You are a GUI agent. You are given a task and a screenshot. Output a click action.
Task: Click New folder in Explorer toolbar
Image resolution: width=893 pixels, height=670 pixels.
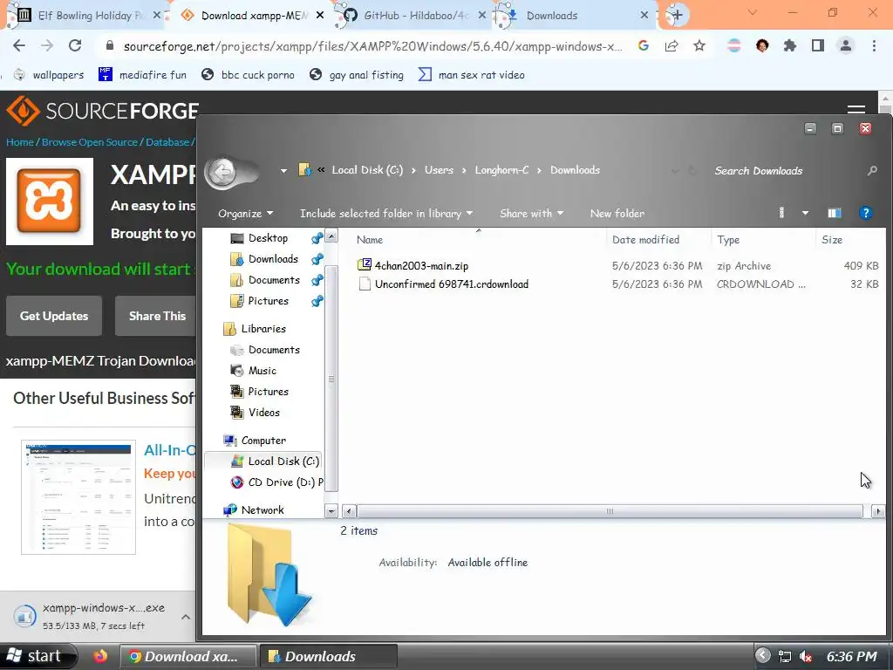617,213
